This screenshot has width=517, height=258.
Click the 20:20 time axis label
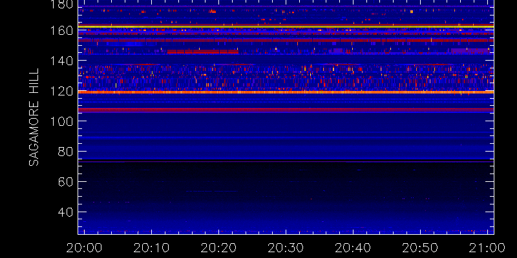pos(218,248)
